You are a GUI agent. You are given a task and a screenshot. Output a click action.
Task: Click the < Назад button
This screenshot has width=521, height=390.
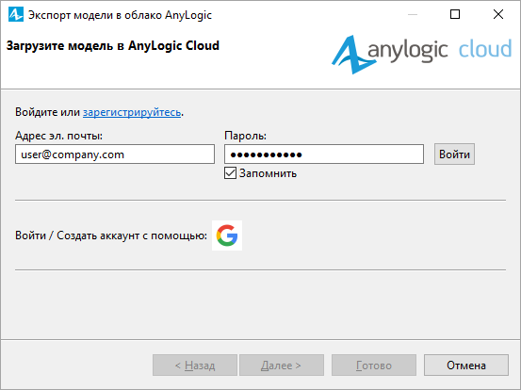coord(195,366)
